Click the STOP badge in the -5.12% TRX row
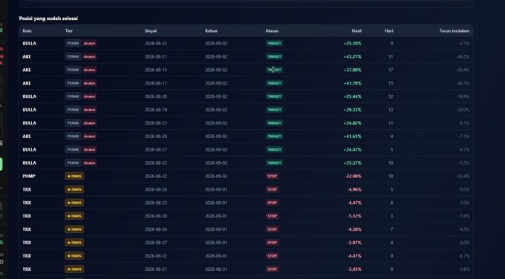Image resolution: width=505 pixels, height=279 pixels. tap(272, 216)
